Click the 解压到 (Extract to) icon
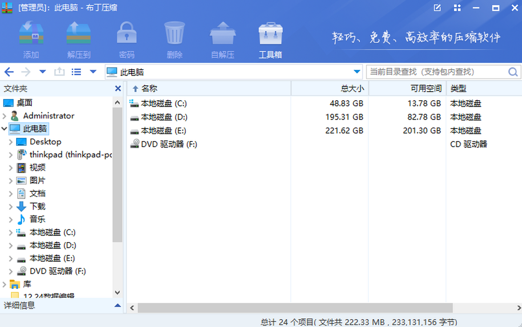This screenshot has width=522, height=327. (78, 34)
